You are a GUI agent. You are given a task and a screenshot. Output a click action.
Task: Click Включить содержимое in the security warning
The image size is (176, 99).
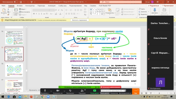(x=79, y=20)
